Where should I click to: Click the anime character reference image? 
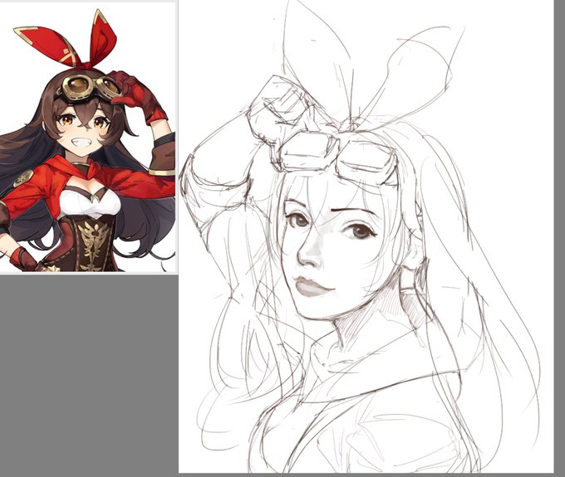point(87,138)
